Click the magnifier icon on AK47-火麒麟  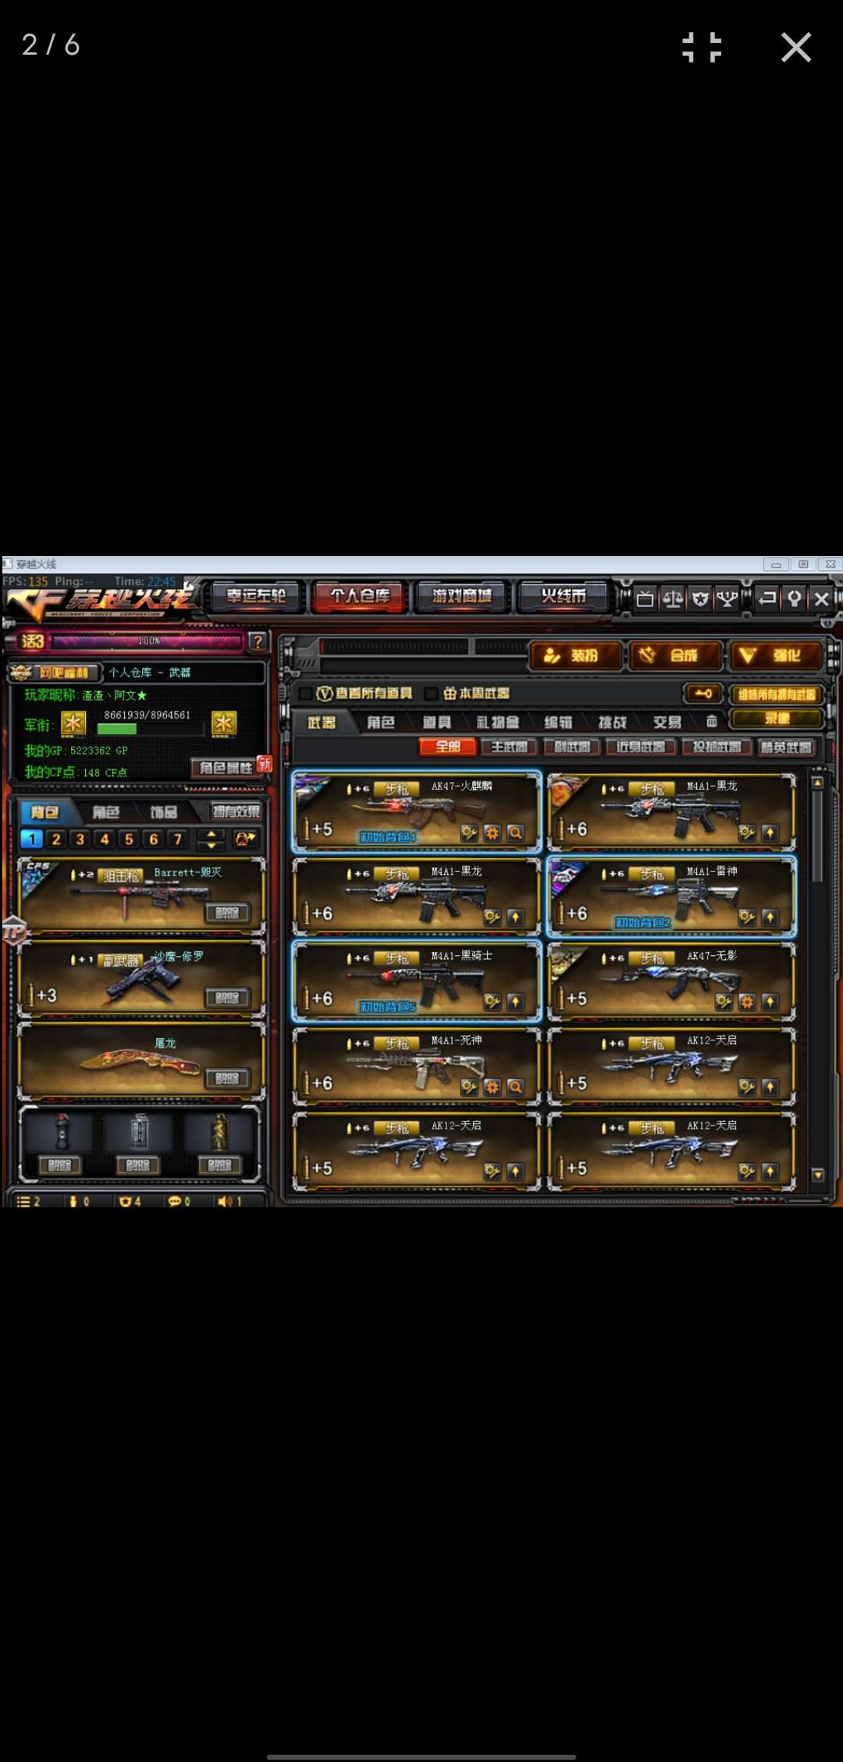click(515, 833)
